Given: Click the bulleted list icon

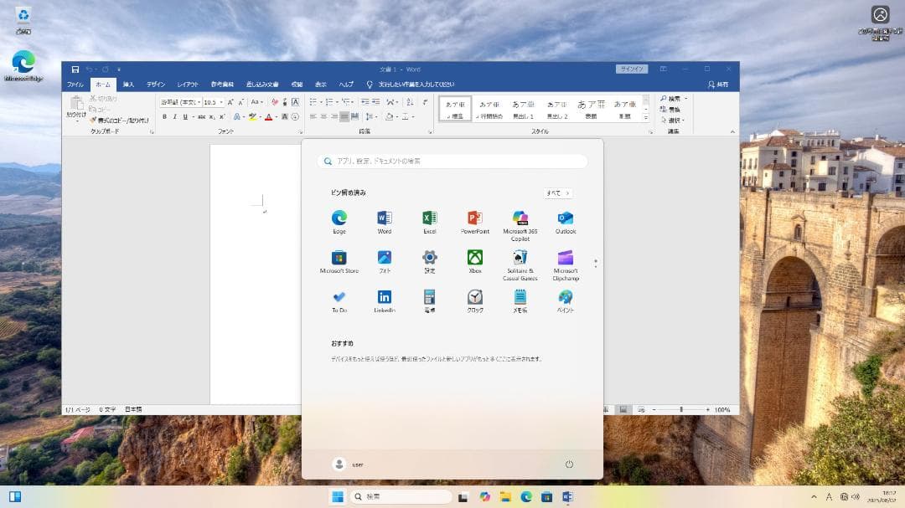Looking at the screenshot, I should coord(313,102).
